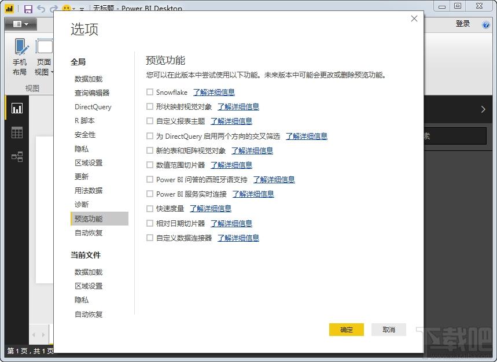Enable 数值范围切片器 checkbox

click(150, 165)
